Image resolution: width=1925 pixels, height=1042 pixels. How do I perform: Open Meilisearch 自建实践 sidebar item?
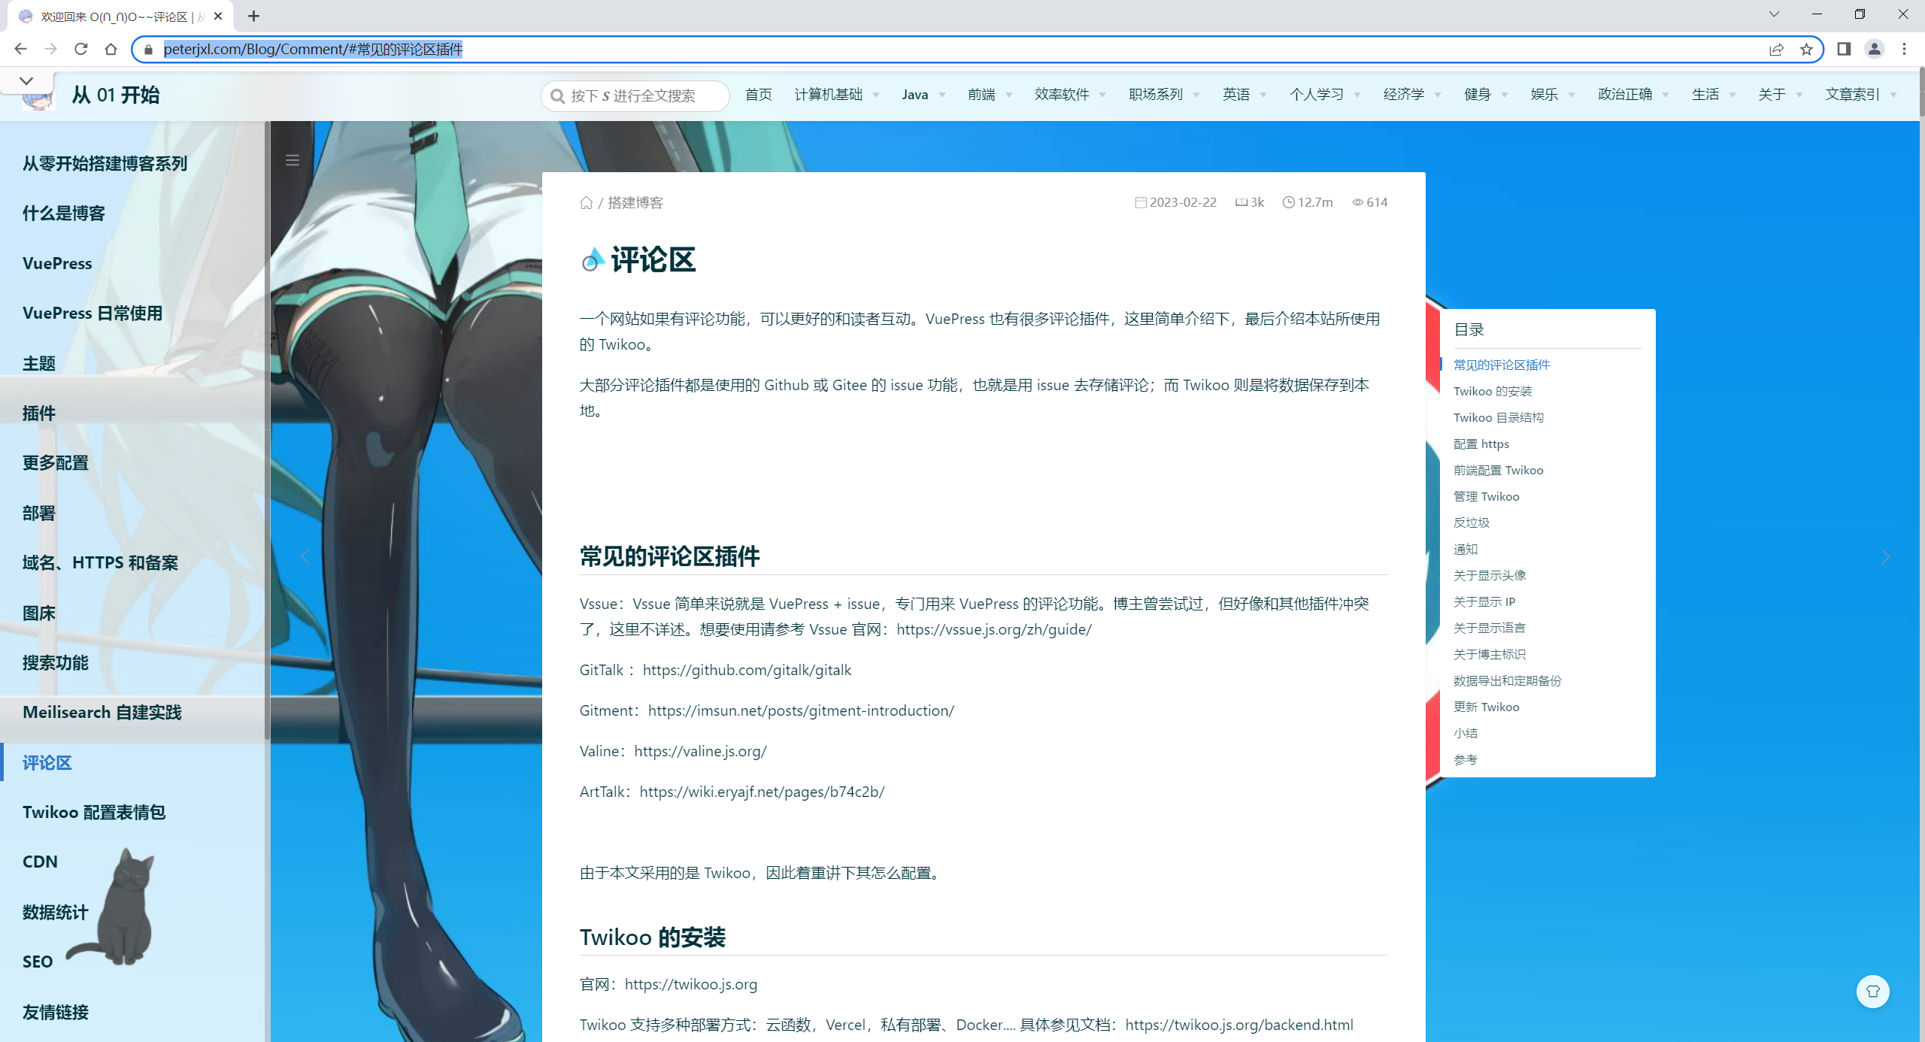point(102,713)
